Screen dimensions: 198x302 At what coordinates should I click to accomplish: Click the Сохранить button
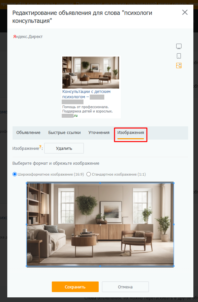[75, 287]
